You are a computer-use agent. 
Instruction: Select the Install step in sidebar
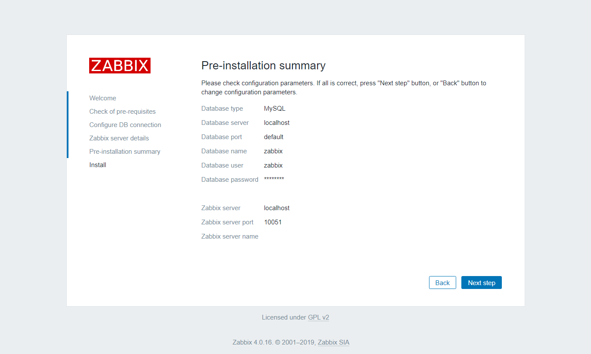[98, 165]
